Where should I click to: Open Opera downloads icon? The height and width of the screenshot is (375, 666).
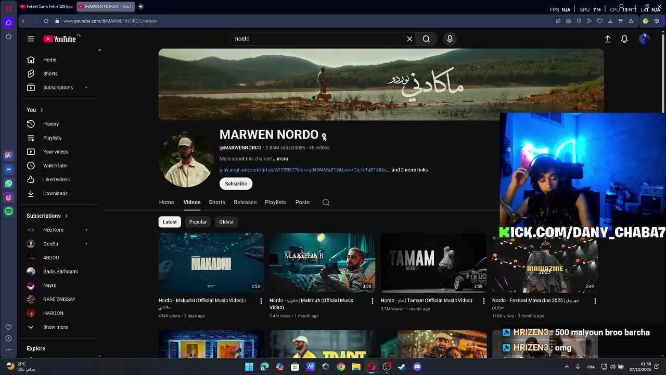tap(610, 21)
